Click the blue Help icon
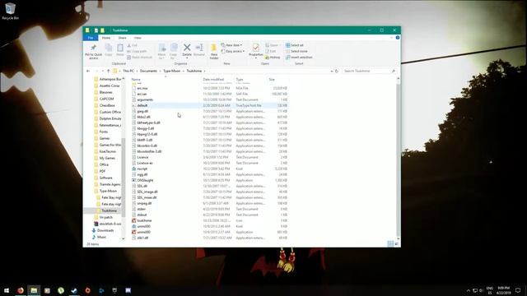The width and height of the screenshot is (527, 296). [398, 38]
